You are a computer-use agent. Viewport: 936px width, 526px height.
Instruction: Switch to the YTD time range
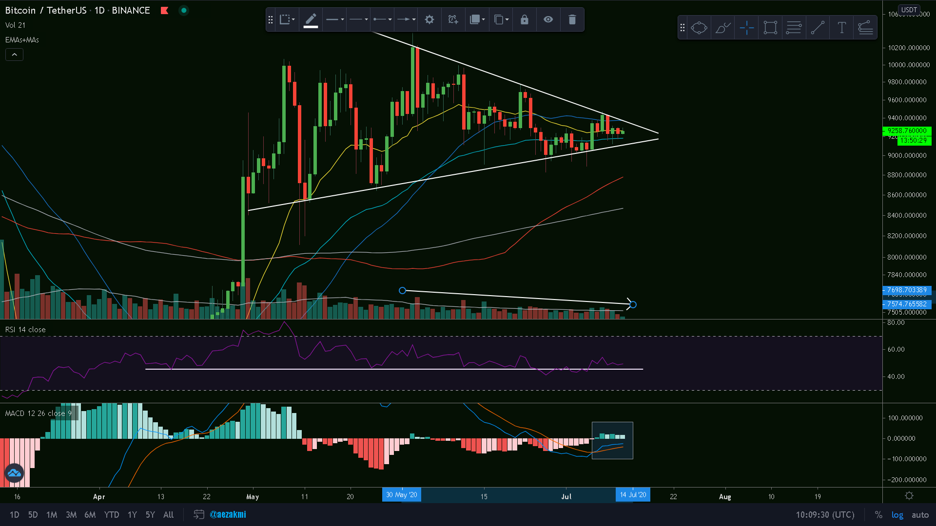tap(111, 515)
